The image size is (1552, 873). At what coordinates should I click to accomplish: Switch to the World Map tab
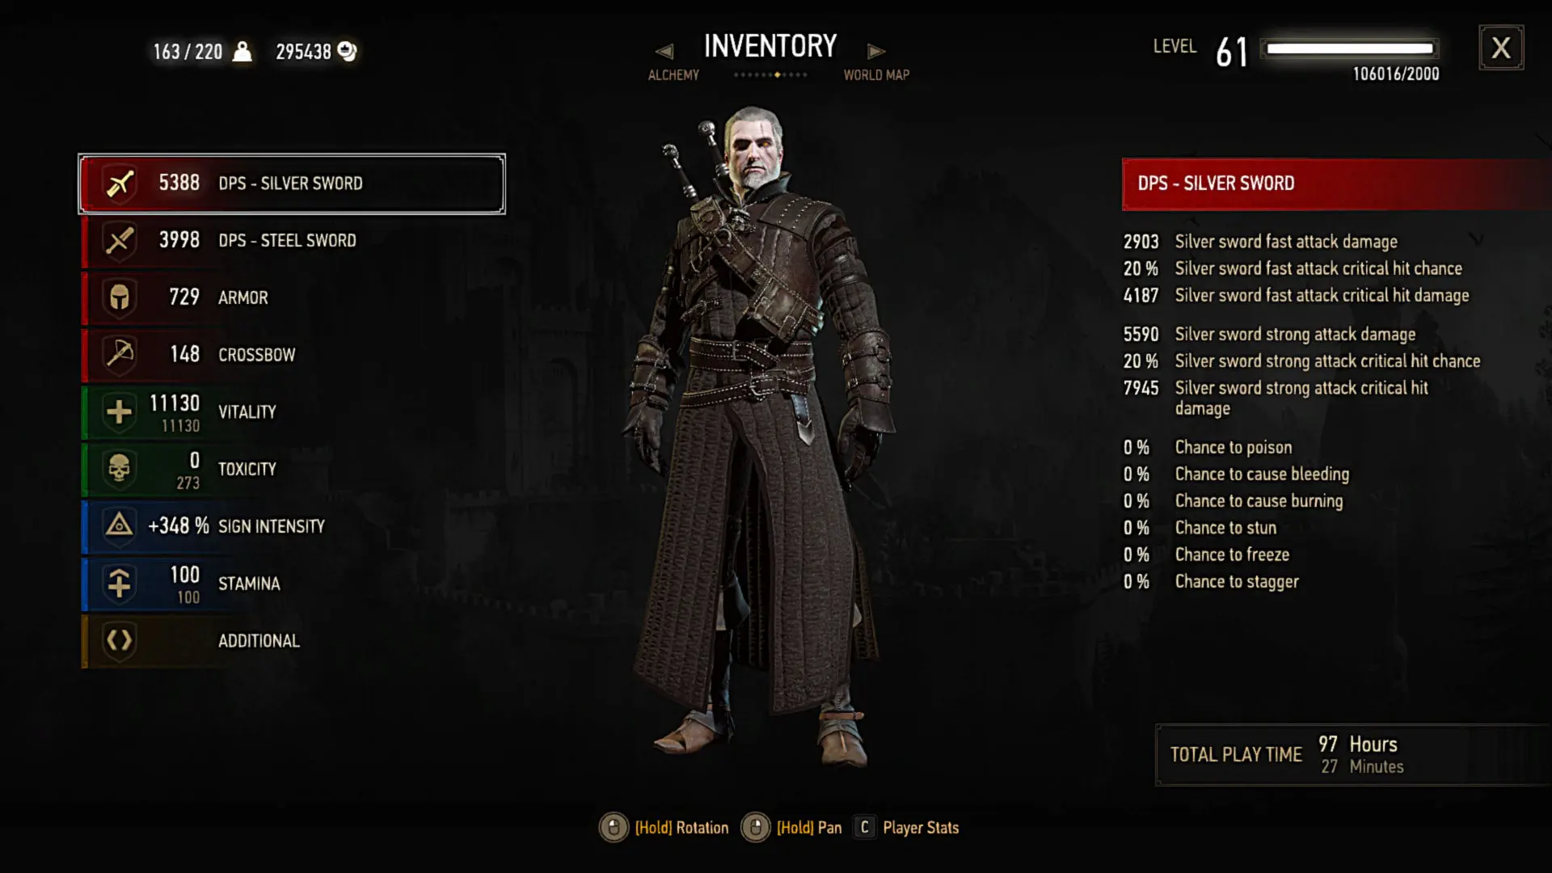coord(876,75)
